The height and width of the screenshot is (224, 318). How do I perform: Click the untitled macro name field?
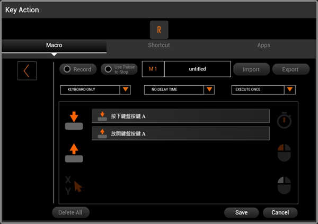[197, 69]
